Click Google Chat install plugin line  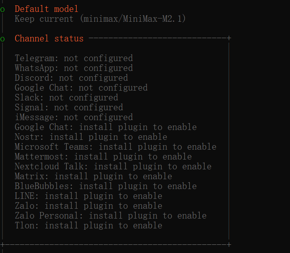click(106, 127)
